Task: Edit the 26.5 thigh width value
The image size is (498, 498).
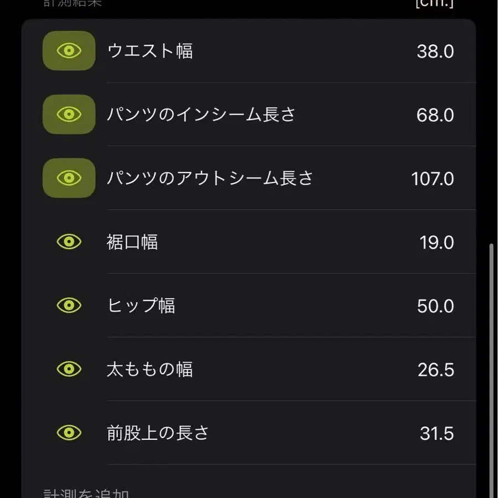Action: 435,370
